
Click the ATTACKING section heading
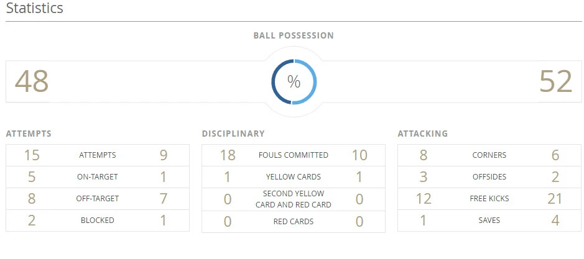point(422,134)
